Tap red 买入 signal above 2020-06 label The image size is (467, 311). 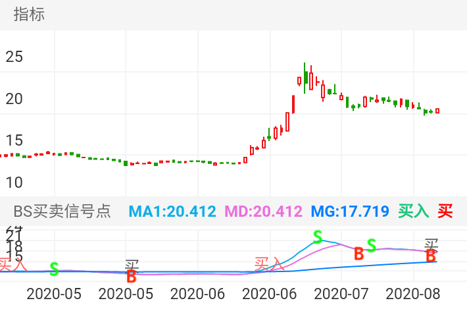click(268, 264)
